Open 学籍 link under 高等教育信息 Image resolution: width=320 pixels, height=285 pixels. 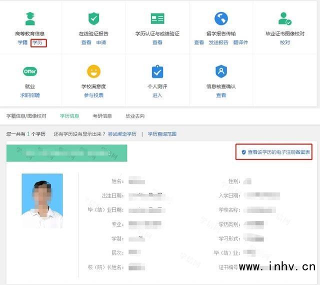click(x=22, y=42)
